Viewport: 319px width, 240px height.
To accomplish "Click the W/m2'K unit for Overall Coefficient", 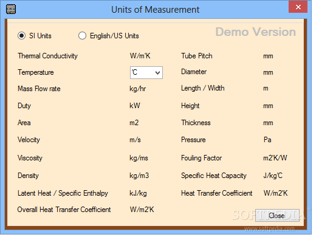I will 142,210.
